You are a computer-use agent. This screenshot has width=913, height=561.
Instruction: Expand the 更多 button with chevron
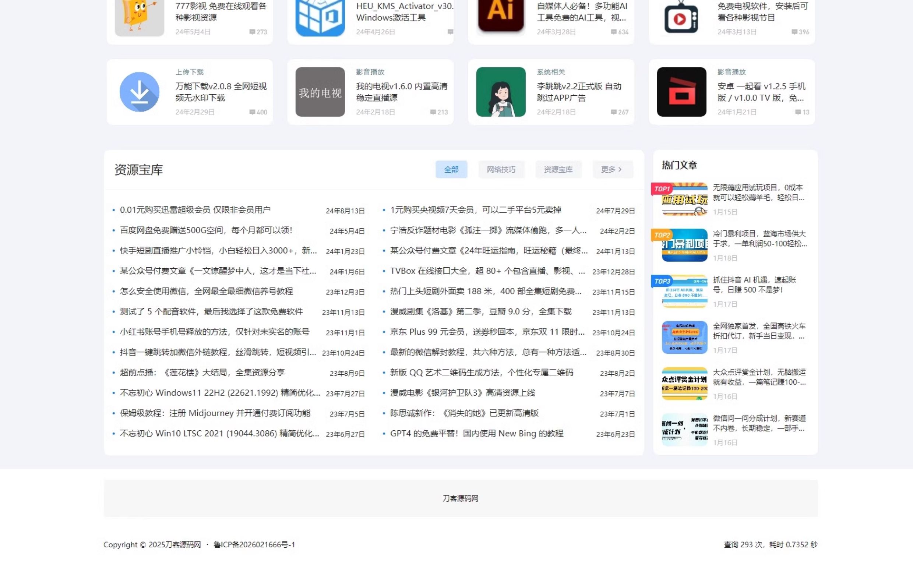pyautogui.click(x=613, y=170)
